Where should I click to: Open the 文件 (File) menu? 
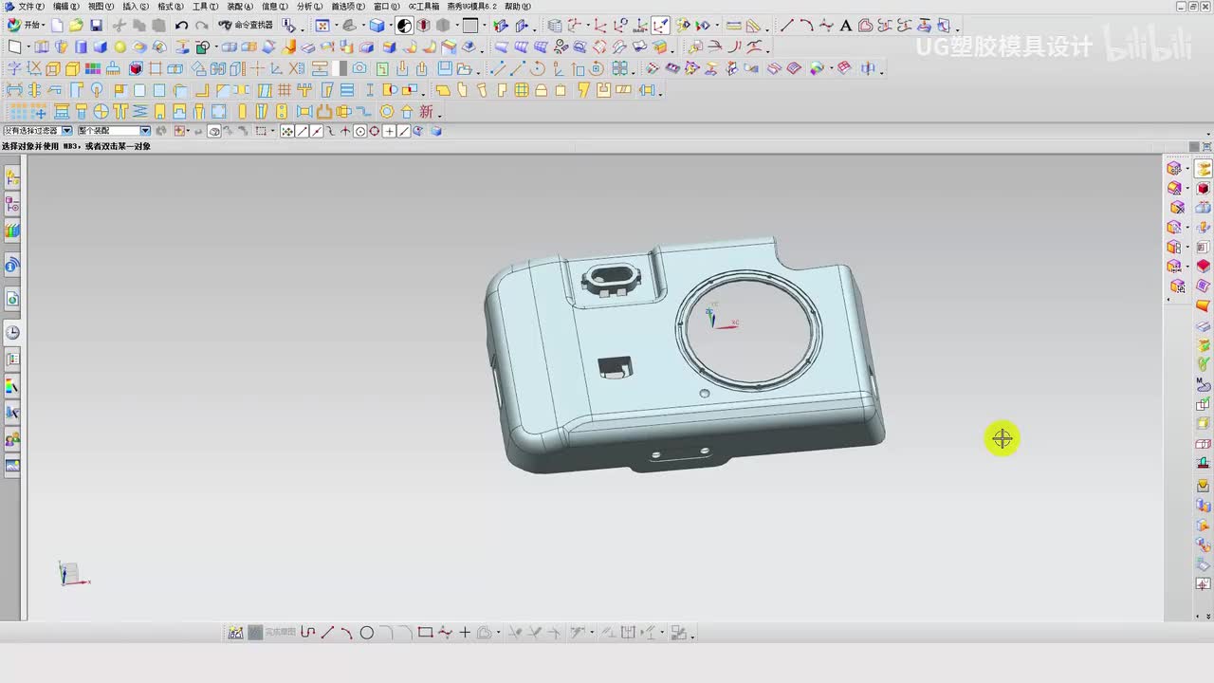pyautogui.click(x=30, y=6)
